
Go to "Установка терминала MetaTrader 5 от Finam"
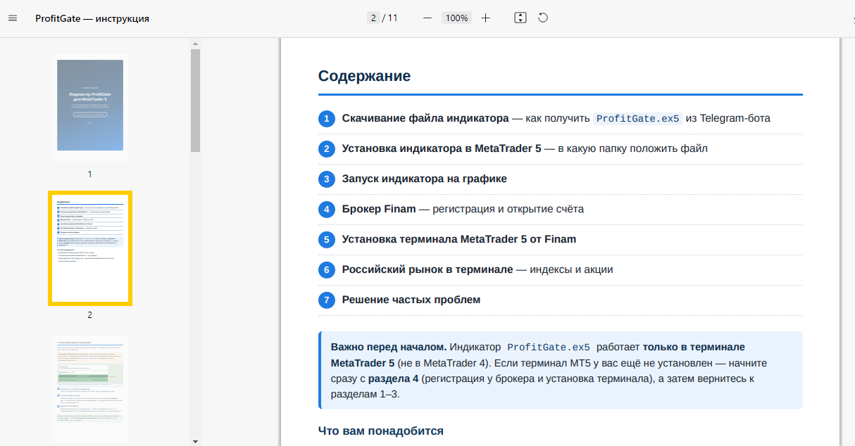tap(459, 239)
